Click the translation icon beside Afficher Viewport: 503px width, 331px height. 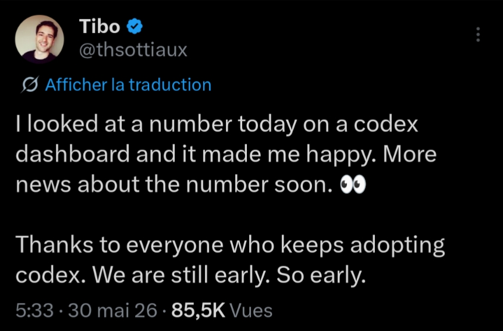30,85
